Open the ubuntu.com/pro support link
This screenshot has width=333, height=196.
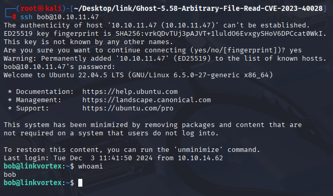pos(128,108)
